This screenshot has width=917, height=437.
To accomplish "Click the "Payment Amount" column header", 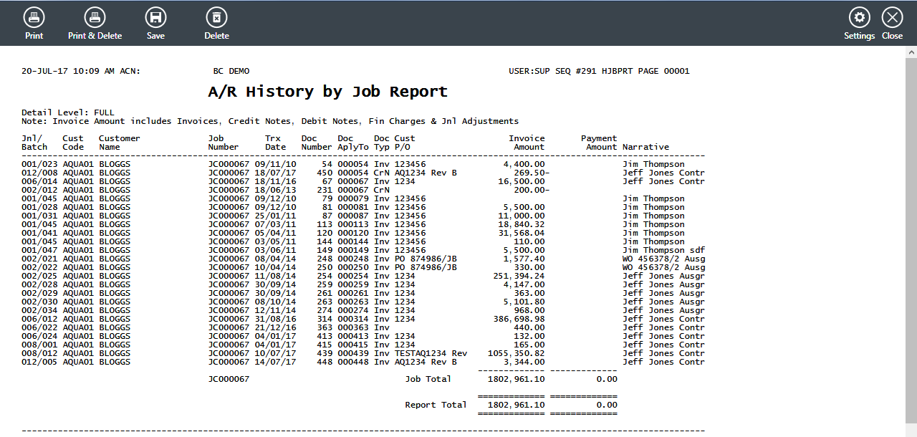I will (x=599, y=143).
